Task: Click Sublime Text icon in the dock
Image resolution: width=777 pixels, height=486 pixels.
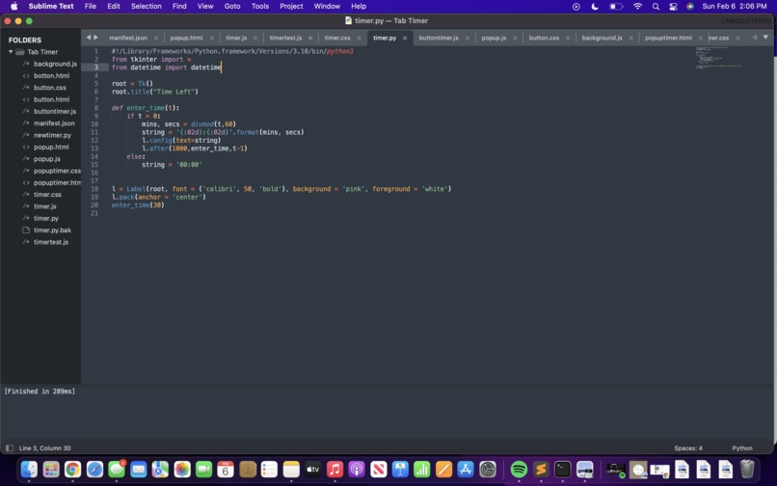Action: coord(541,469)
